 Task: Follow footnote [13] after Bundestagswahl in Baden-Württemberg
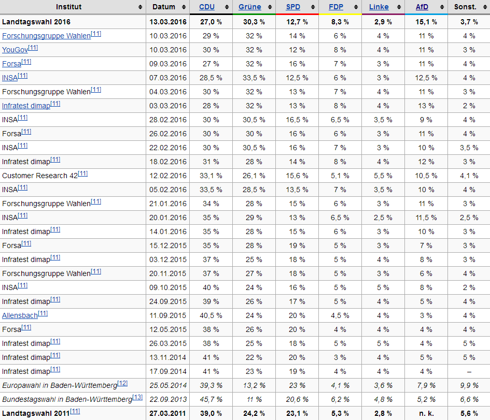[x=137, y=397]
